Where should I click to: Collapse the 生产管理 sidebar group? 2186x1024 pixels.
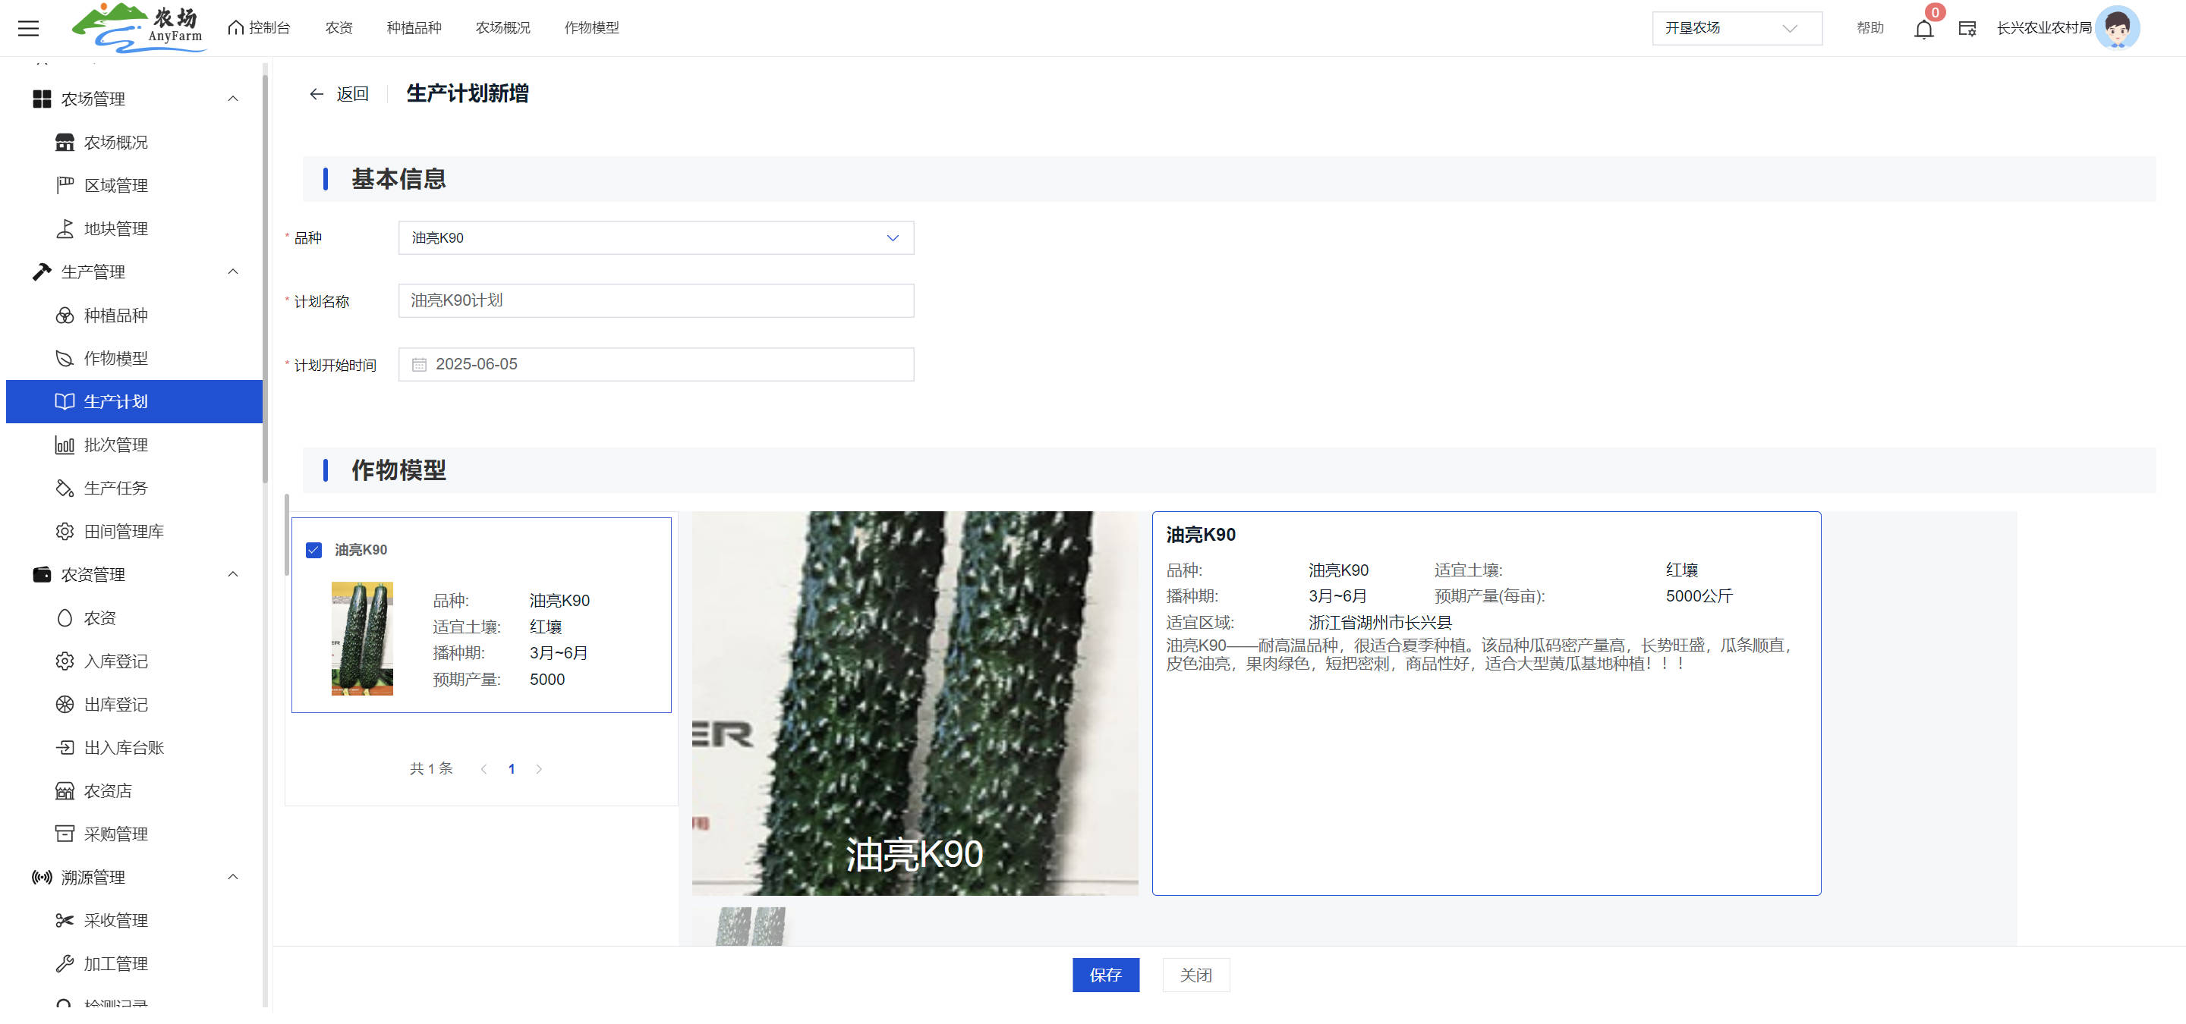pyautogui.click(x=232, y=272)
